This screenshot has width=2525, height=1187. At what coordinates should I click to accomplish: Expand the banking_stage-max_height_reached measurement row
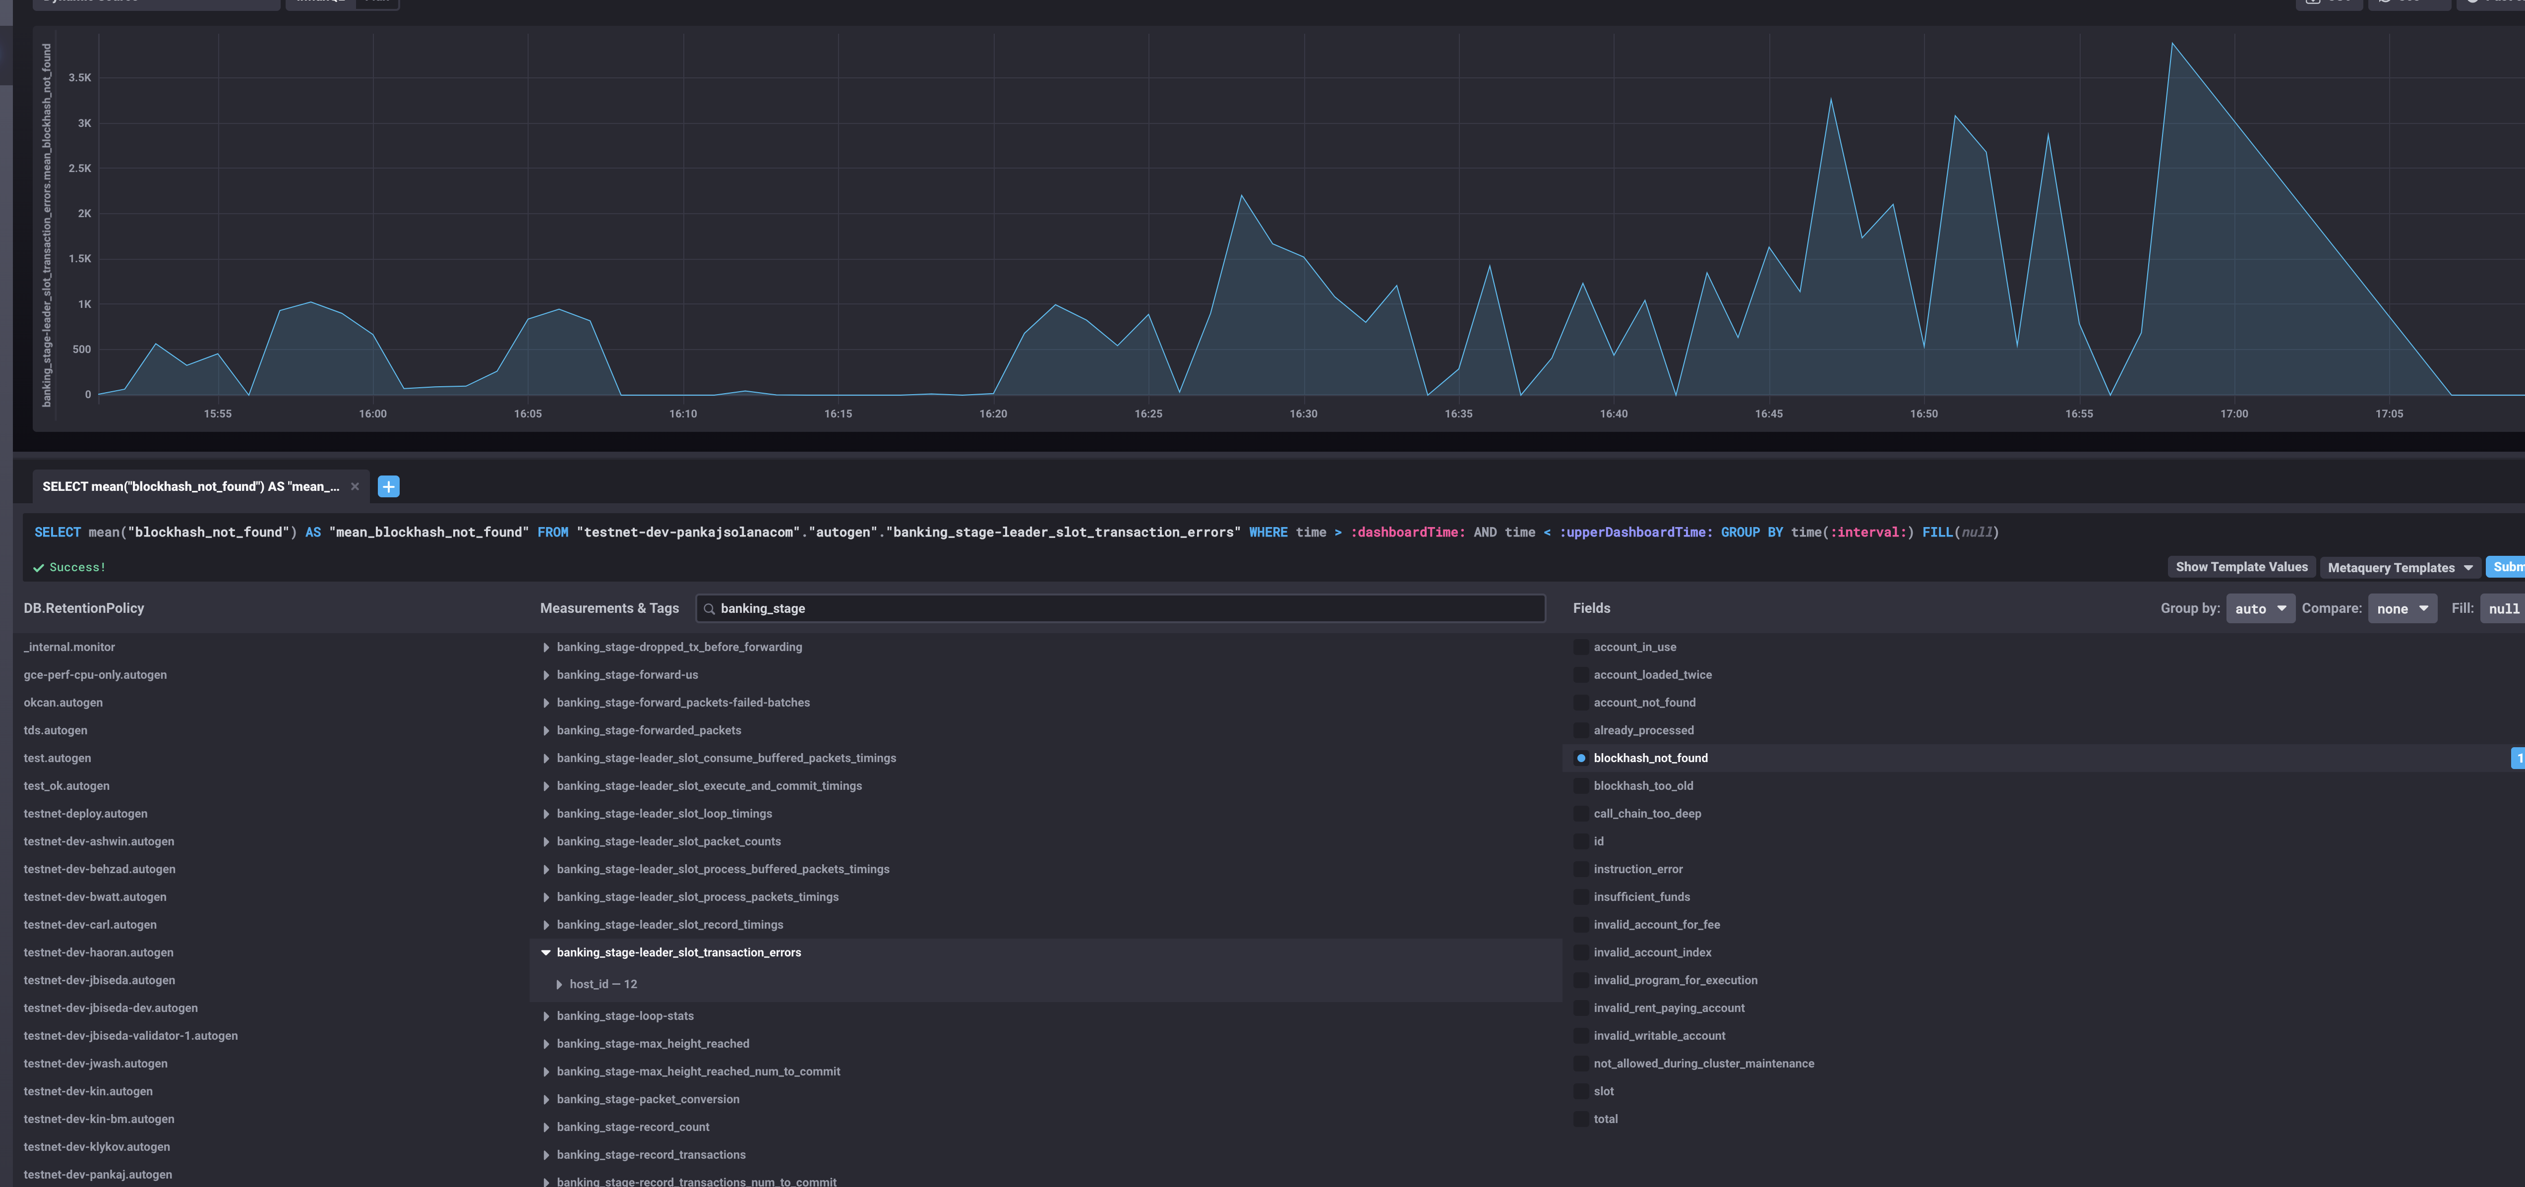(1046, 1044)
